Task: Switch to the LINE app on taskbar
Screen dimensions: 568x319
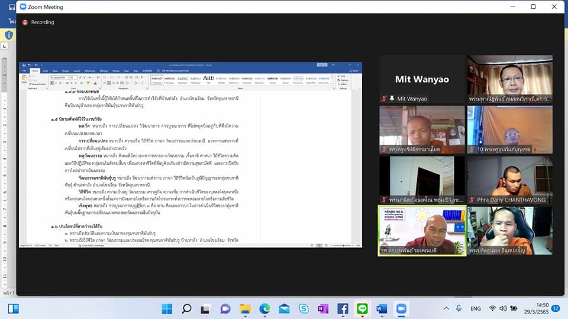Action: (x=362, y=308)
